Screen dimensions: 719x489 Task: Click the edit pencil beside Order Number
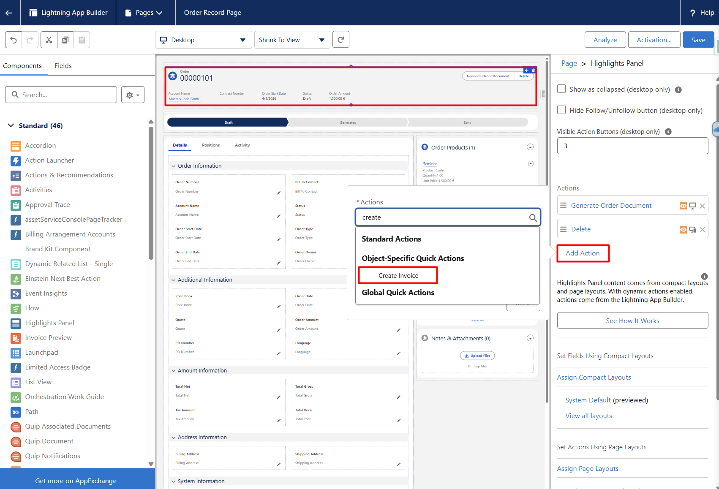coord(279,193)
